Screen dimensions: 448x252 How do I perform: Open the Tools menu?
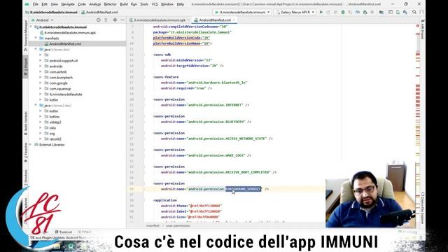(x=144, y=4)
